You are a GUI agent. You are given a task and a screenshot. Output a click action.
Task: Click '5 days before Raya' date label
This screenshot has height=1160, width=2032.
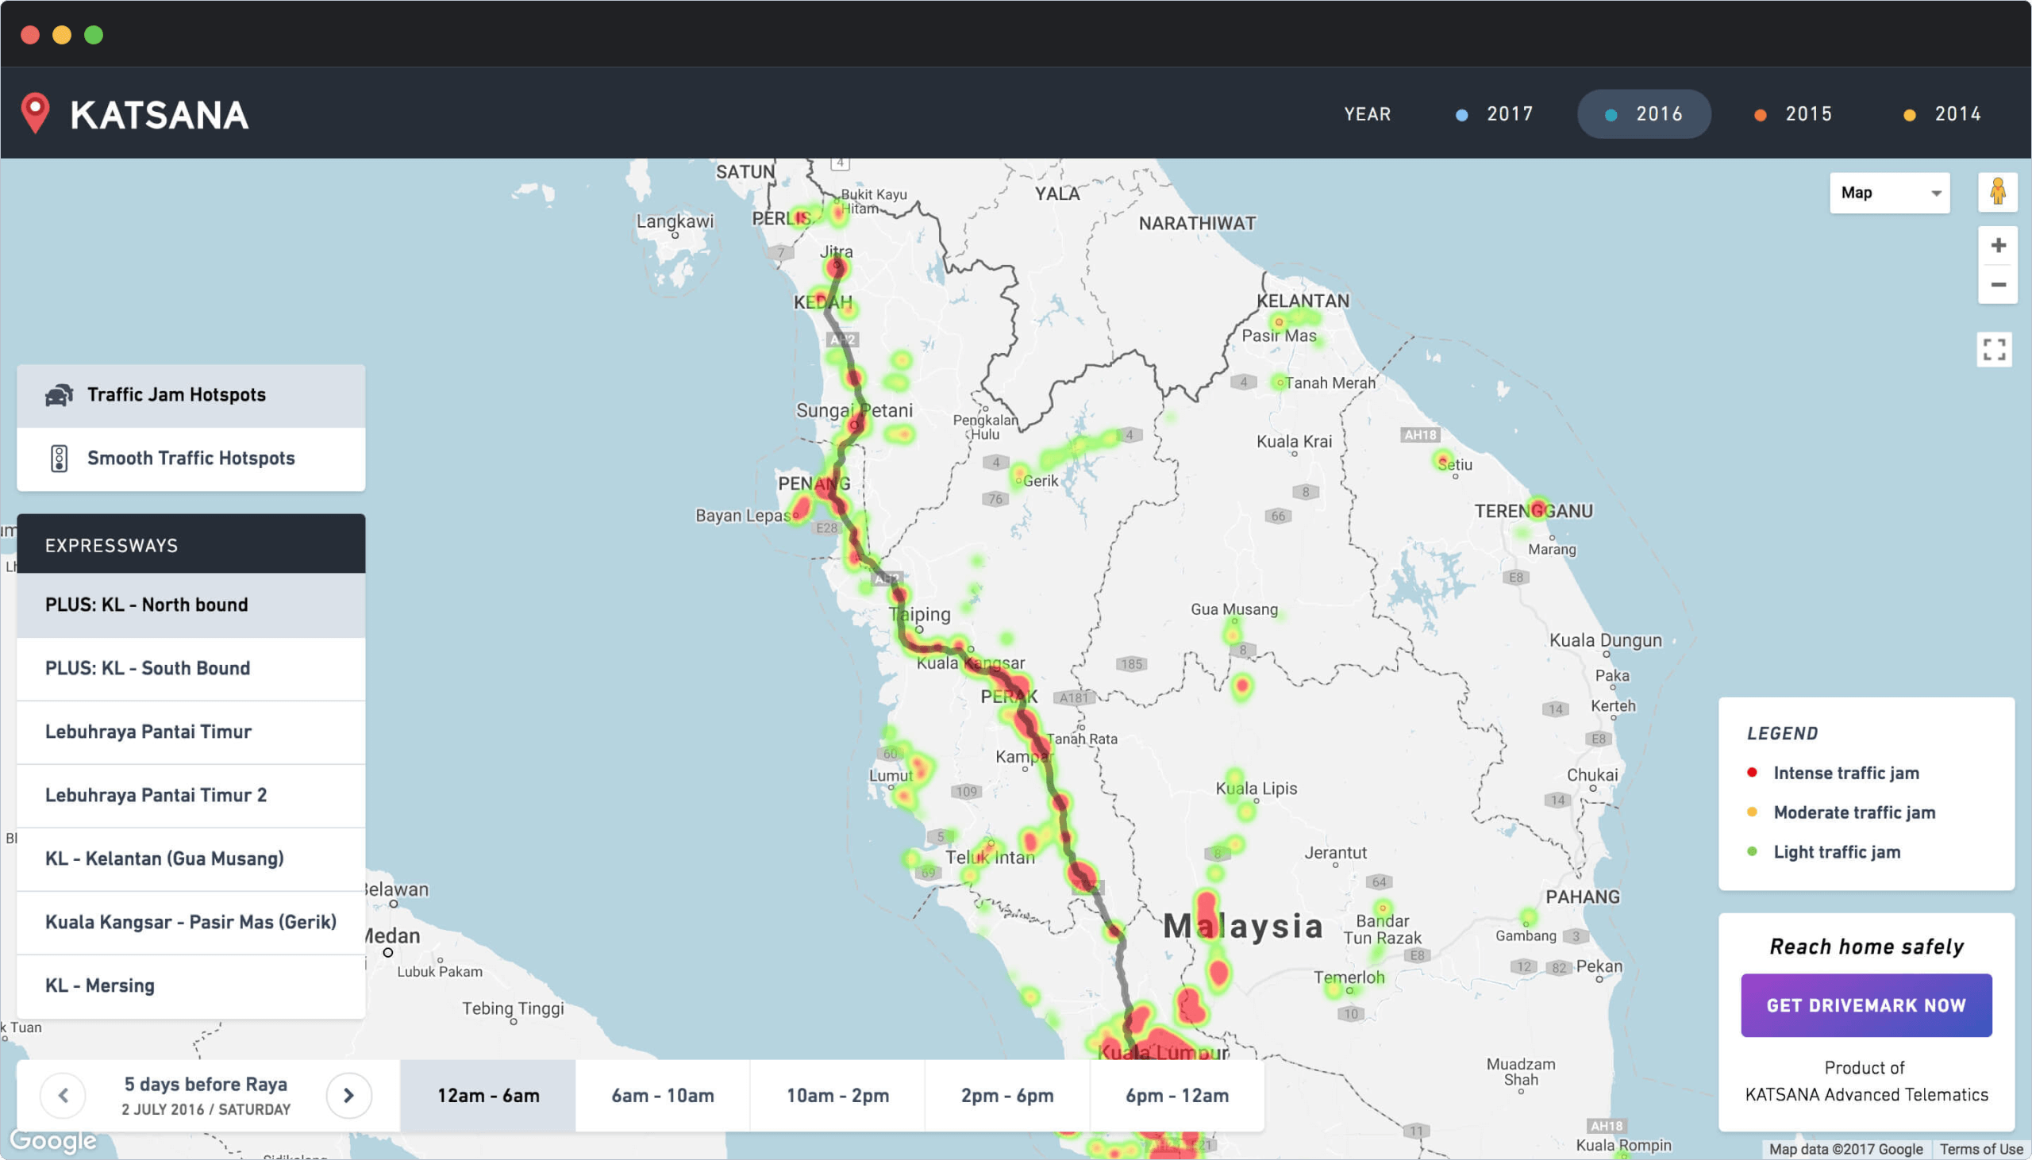[x=206, y=1085]
